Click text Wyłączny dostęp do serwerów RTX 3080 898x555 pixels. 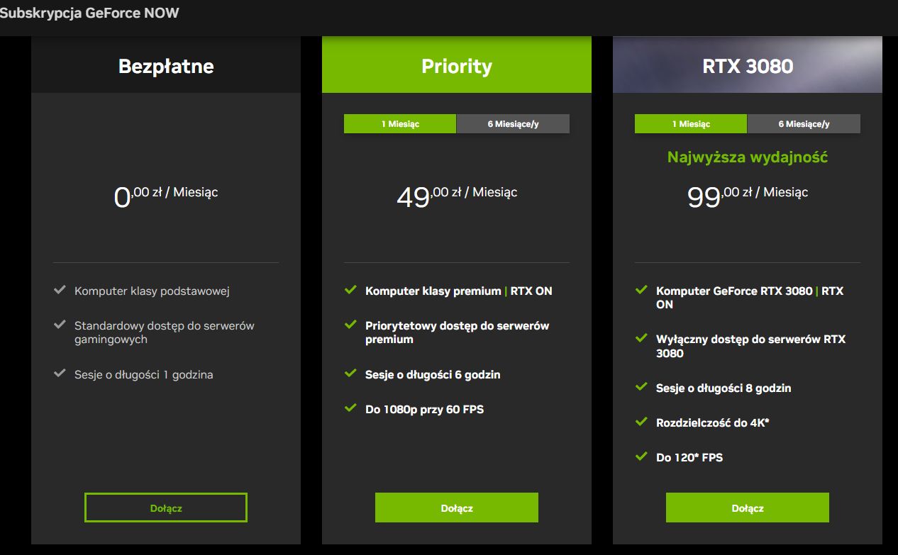click(750, 346)
